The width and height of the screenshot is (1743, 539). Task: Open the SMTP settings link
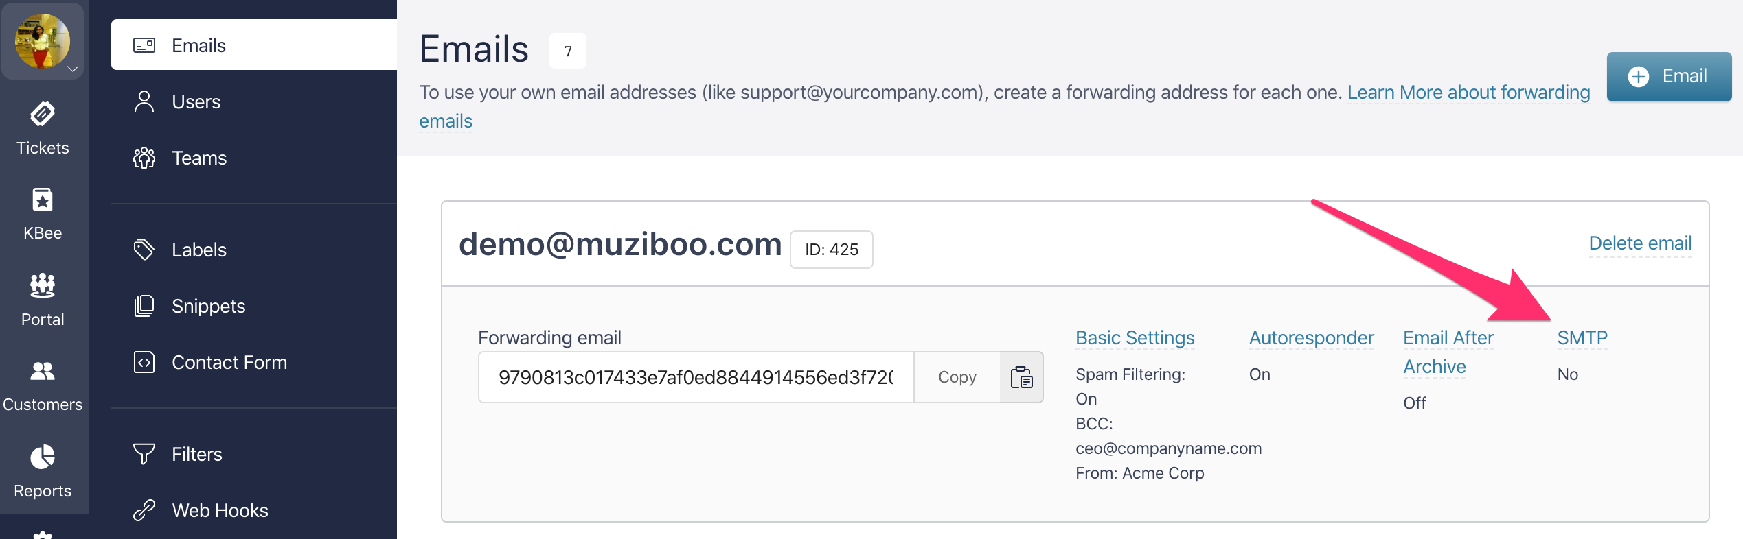1582,337
